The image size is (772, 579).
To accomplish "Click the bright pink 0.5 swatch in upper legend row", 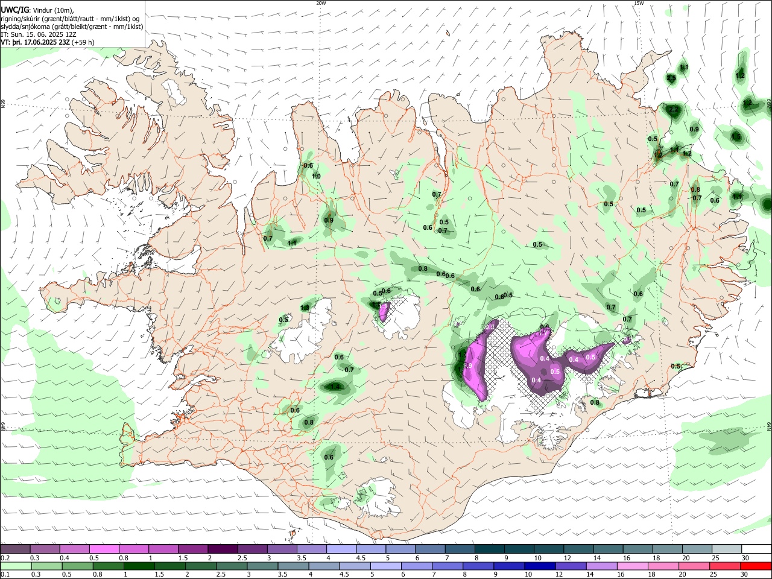I will (104, 549).
